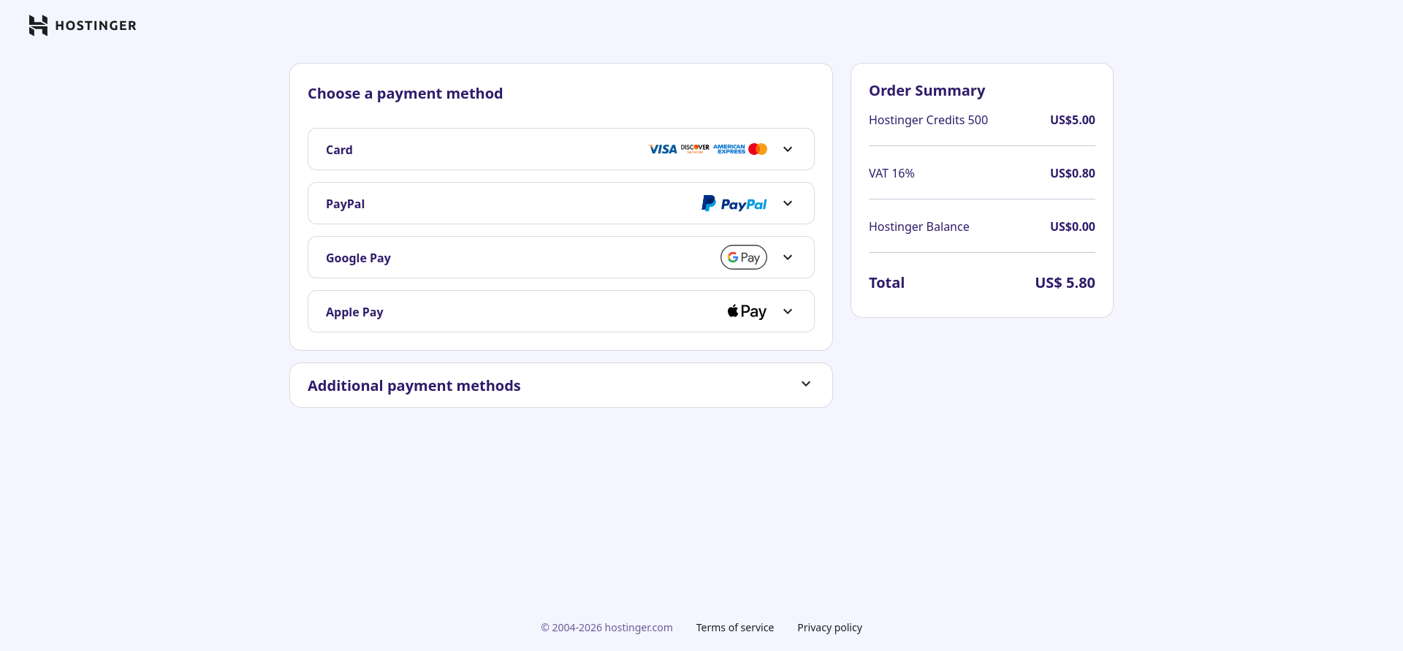Select the Apple Pay label

354,312
